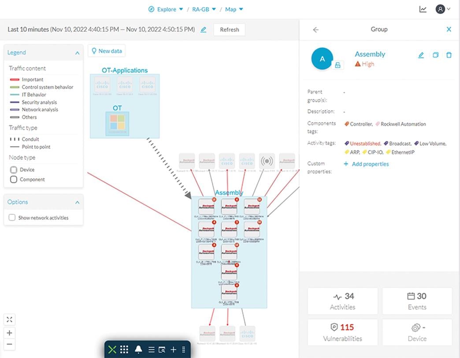This screenshot has width=460, height=358.
Task: Open the analytics chart icon at top right
Action: (x=423, y=8)
